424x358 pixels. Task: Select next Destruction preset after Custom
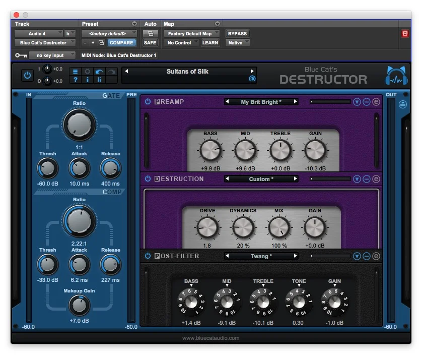[x=295, y=178]
